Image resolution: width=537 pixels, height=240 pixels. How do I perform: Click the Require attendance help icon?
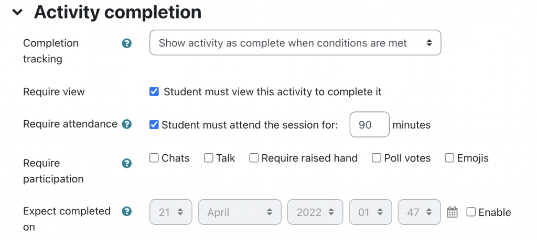(x=126, y=124)
